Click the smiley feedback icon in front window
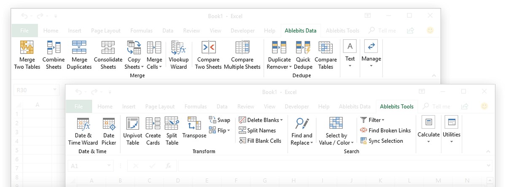The height and width of the screenshot is (187, 506). [484, 106]
